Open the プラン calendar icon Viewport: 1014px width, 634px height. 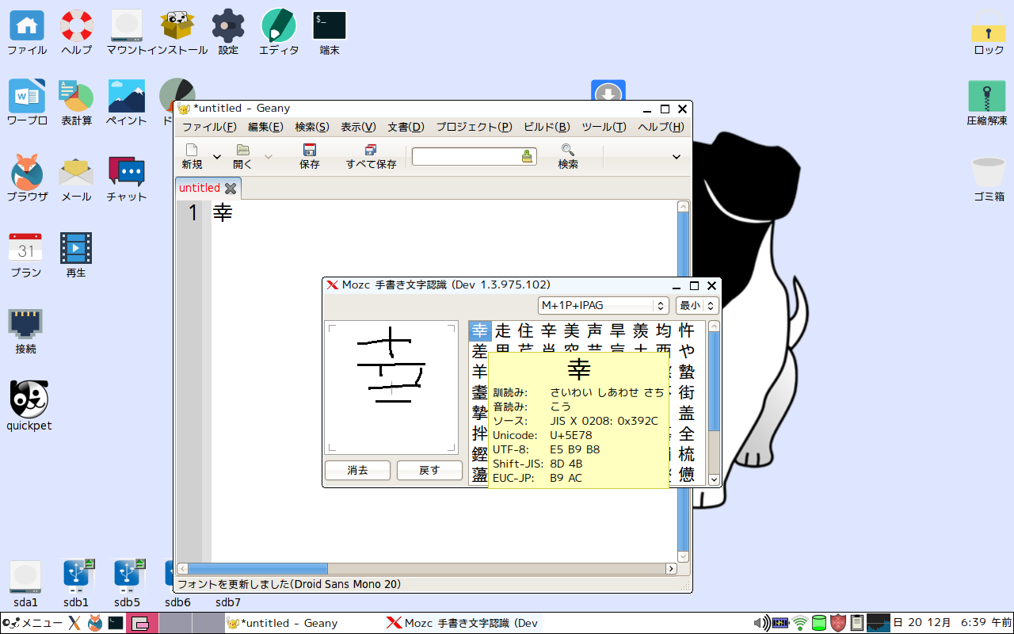pyautogui.click(x=26, y=248)
